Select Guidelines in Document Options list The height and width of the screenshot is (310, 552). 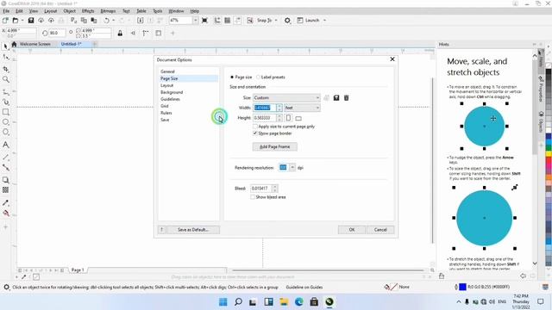click(170, 99)
